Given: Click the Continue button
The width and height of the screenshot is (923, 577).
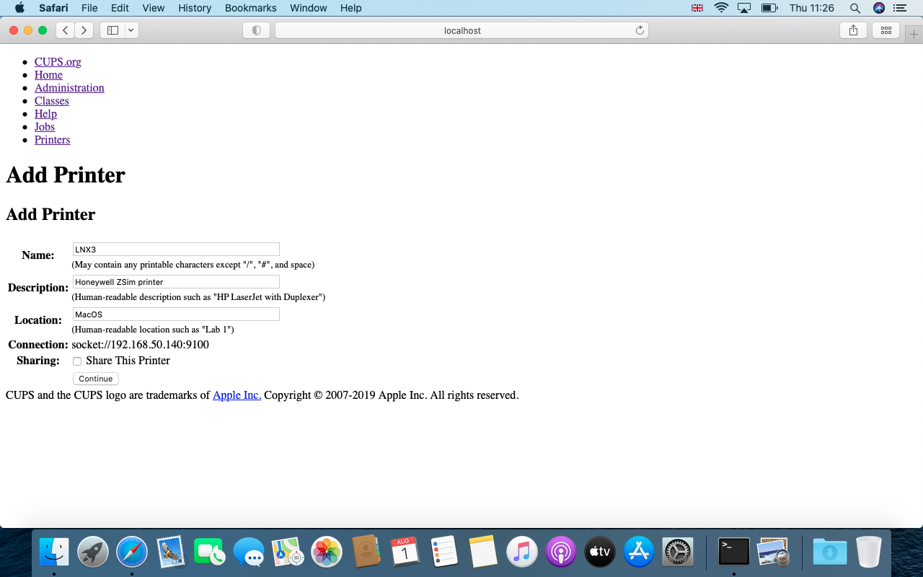Looking at the screenshot, I should click(x=96, y=379).
